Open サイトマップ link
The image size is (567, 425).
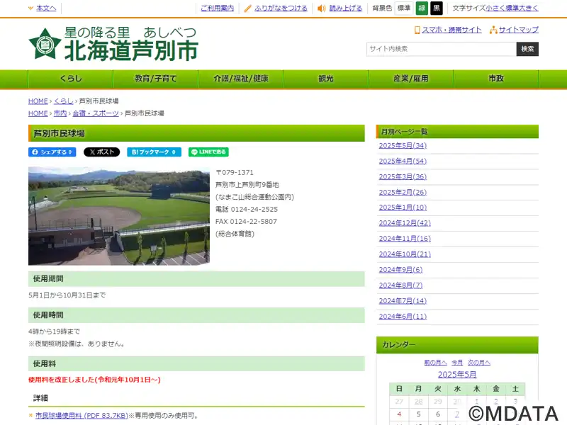tap(519, 30)
